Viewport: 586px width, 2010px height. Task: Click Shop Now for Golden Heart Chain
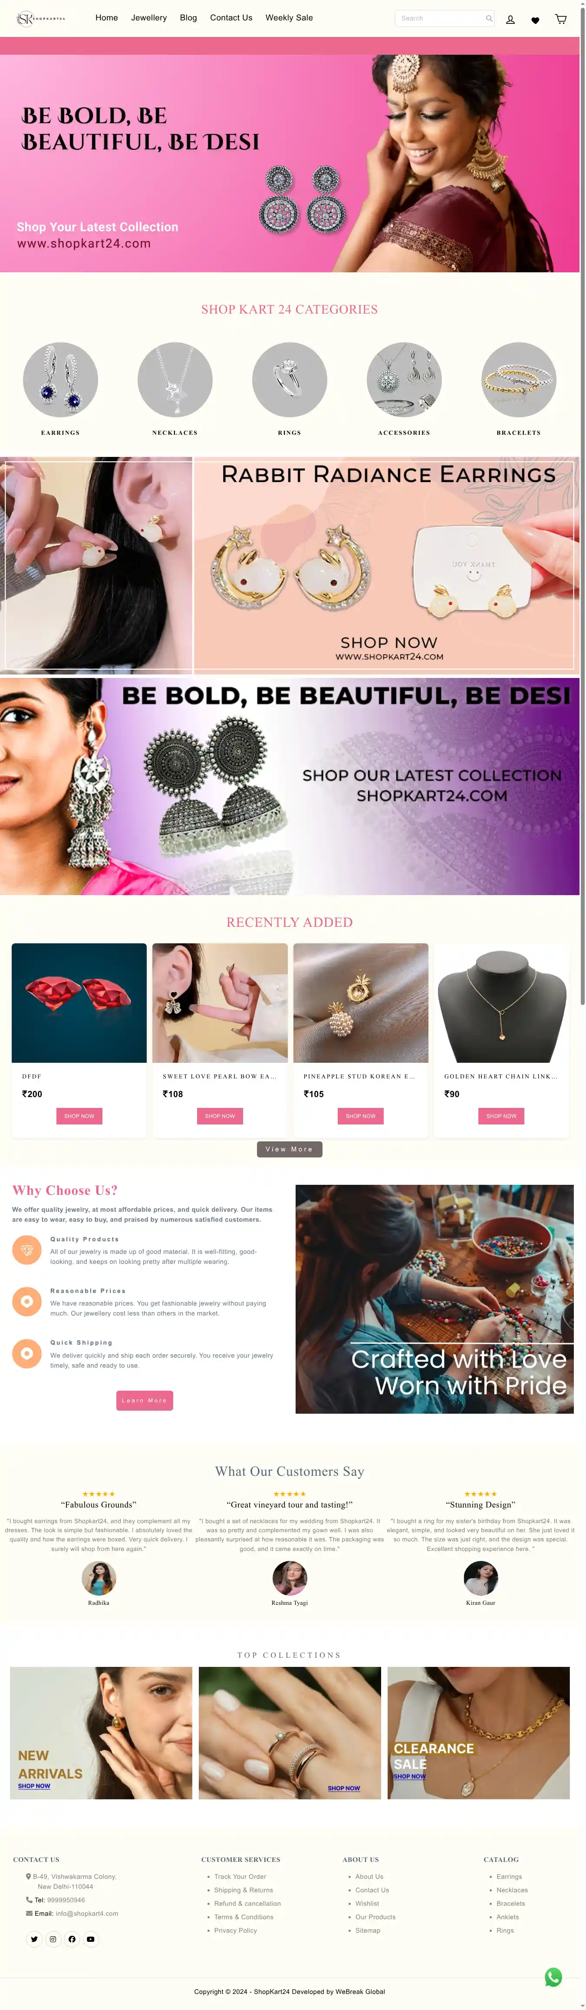pos(501,1116)
